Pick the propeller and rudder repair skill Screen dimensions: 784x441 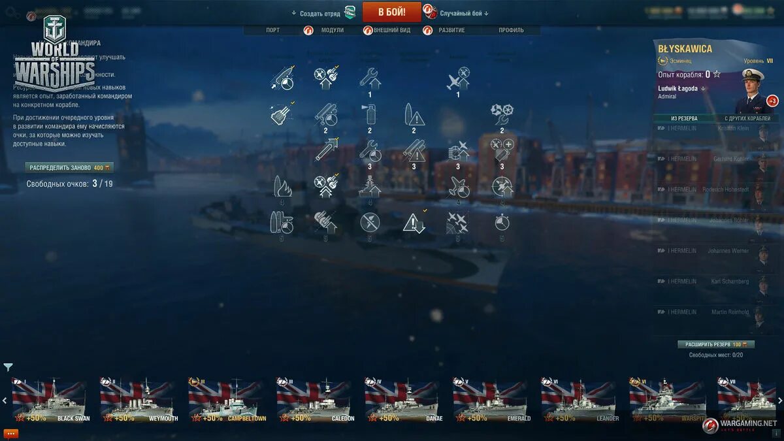(502, 114)
